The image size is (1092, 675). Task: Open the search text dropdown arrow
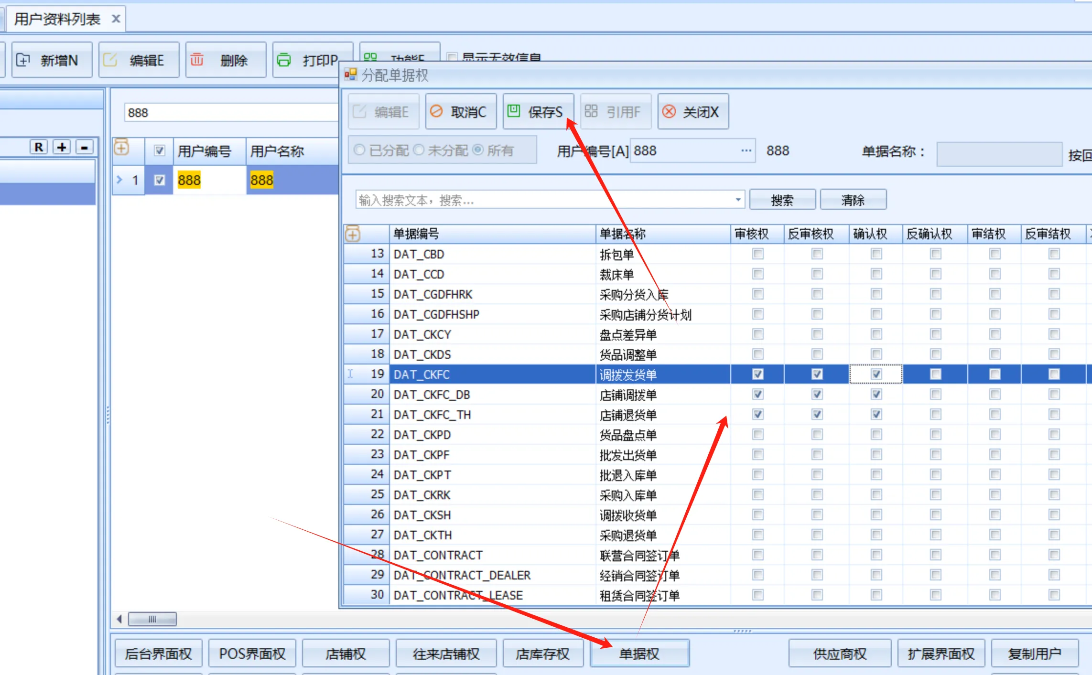pos(738,200)
